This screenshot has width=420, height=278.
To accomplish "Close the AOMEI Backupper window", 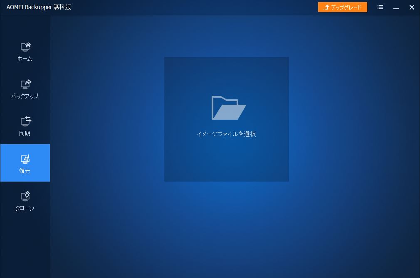I will point(412,7).
